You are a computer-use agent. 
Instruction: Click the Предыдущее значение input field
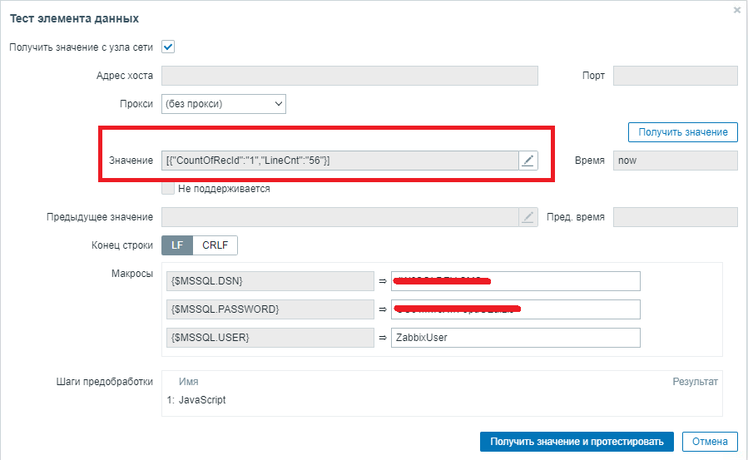[339, 217]
